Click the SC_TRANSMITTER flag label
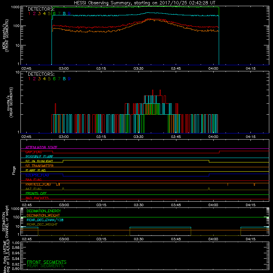This screenshot has height=273, width=273. 40,166
